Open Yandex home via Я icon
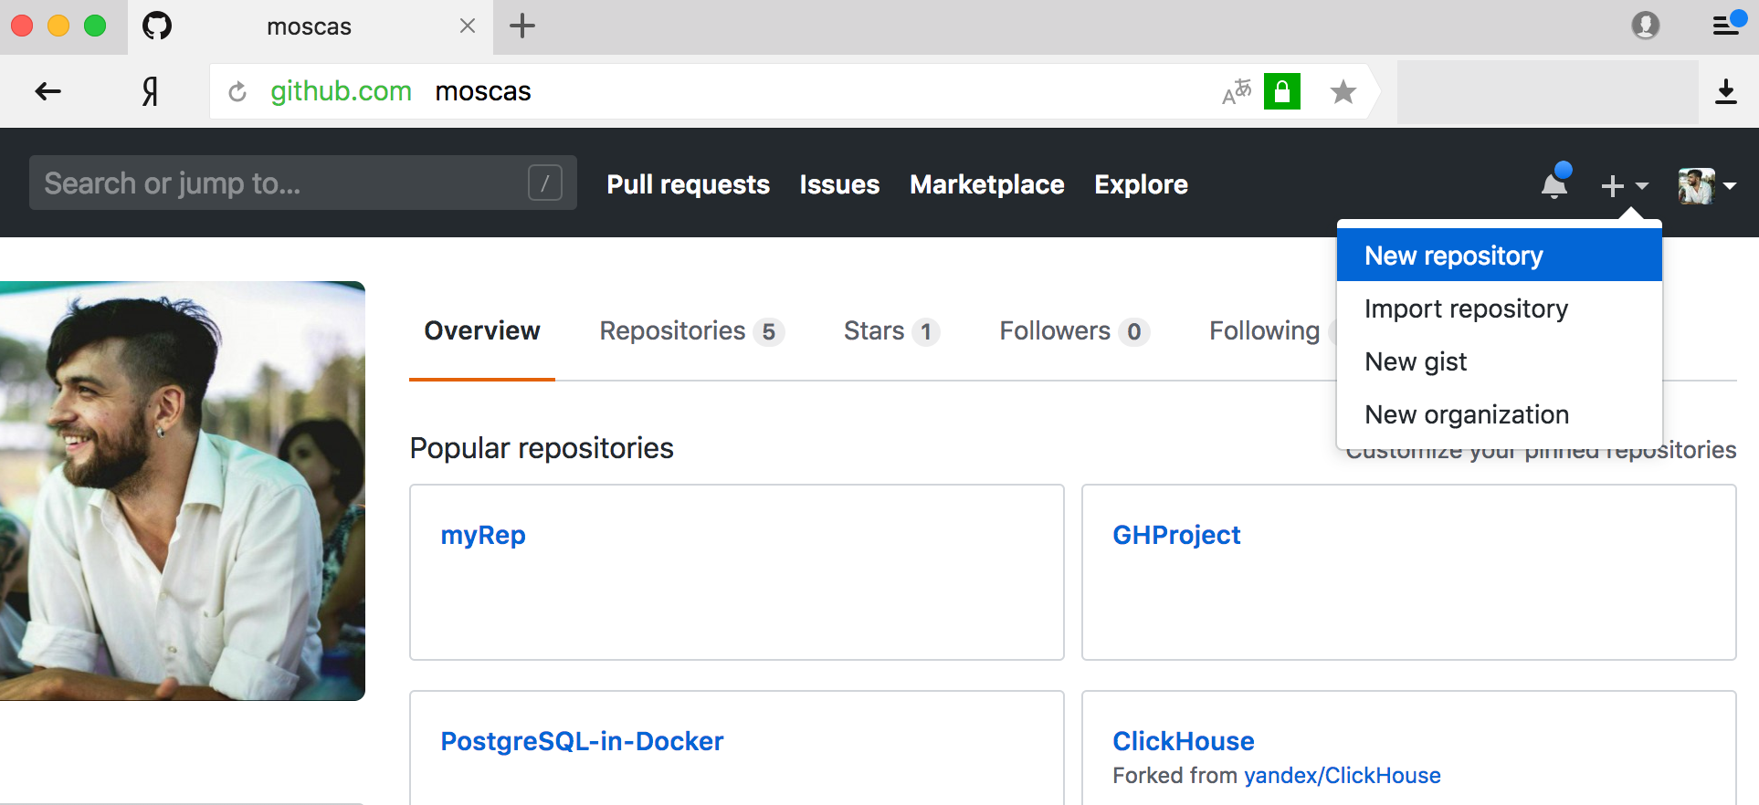 point(151,91)
